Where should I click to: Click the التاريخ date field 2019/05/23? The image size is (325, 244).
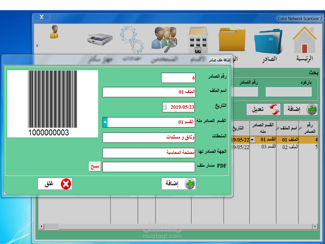coord(178,107)
